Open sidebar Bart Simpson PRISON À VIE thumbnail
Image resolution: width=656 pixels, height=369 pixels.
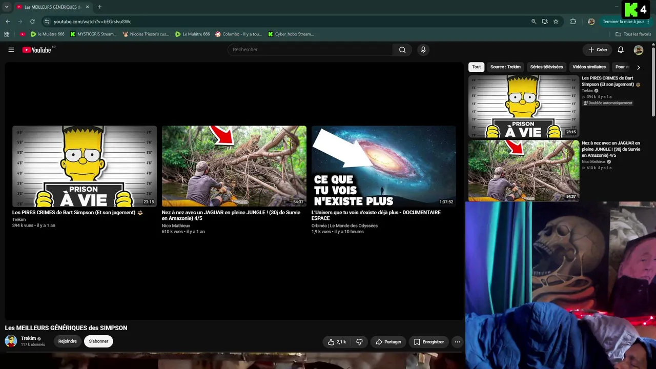click(x=524, y=107)
